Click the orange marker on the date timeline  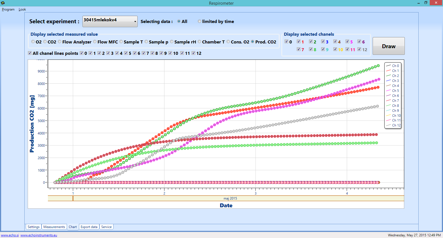coord(73,198)
